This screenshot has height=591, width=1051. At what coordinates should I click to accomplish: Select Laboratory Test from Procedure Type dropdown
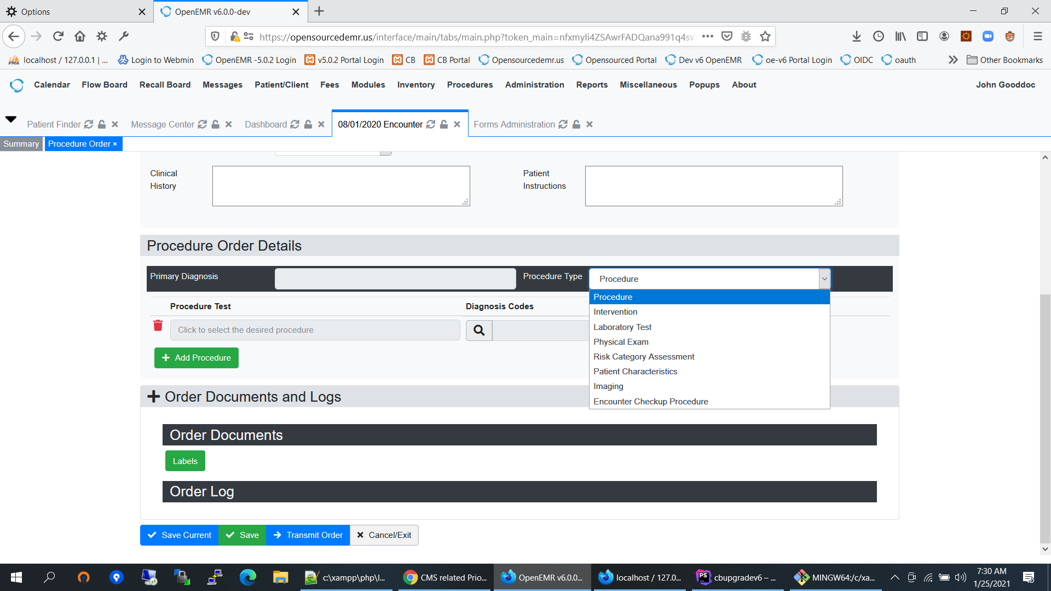point(622,327)
